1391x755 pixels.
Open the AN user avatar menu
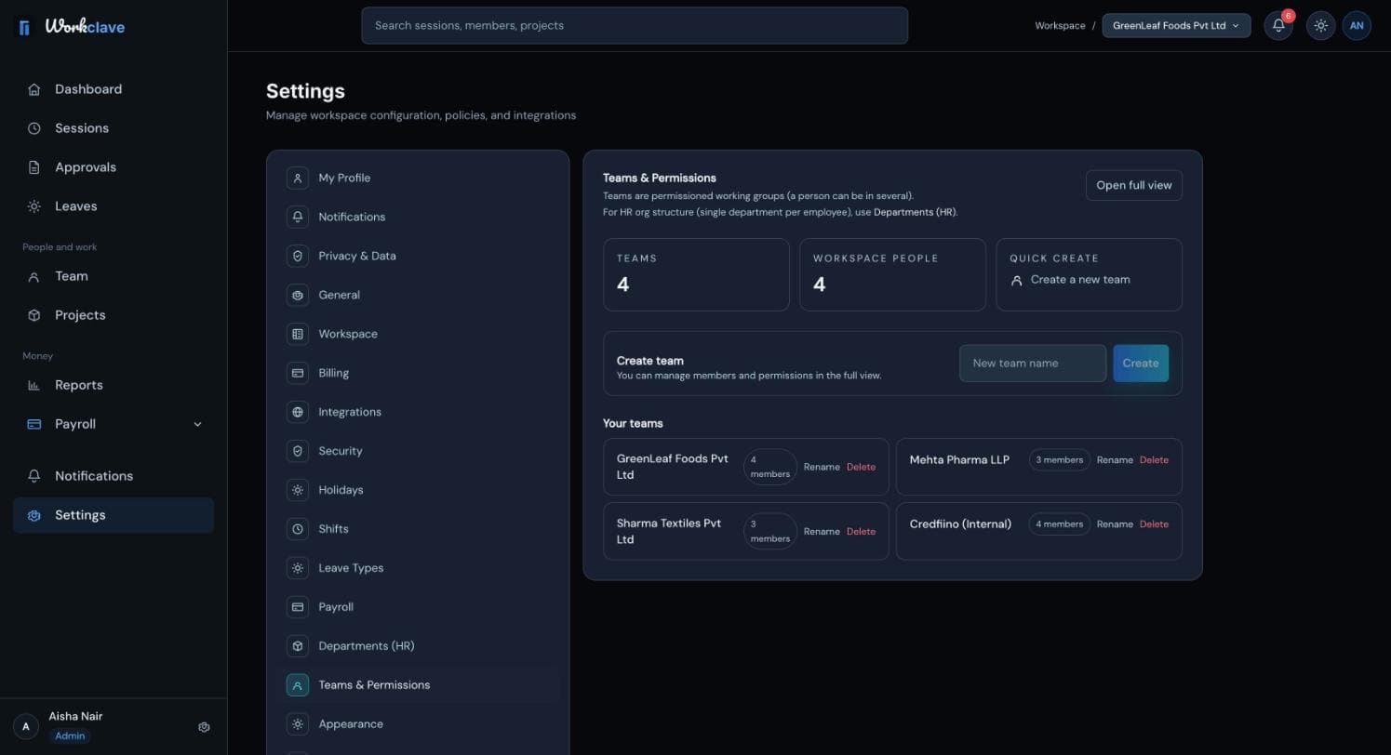[x=1357, y=26]
